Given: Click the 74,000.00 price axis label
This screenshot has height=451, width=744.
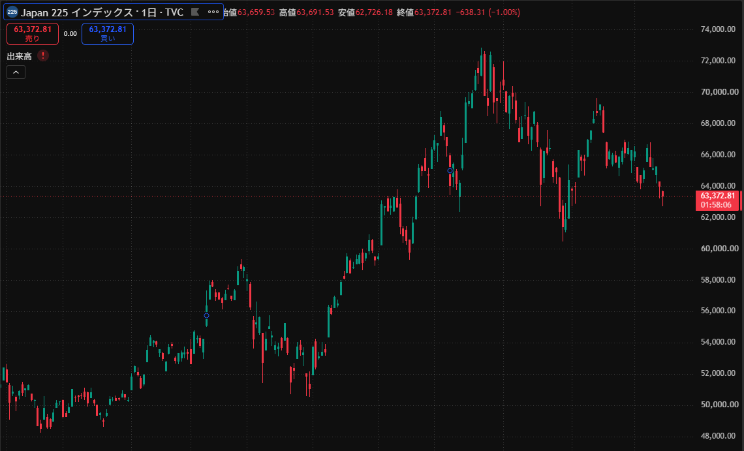Looking at the screenshot, I should click(718, 29).
